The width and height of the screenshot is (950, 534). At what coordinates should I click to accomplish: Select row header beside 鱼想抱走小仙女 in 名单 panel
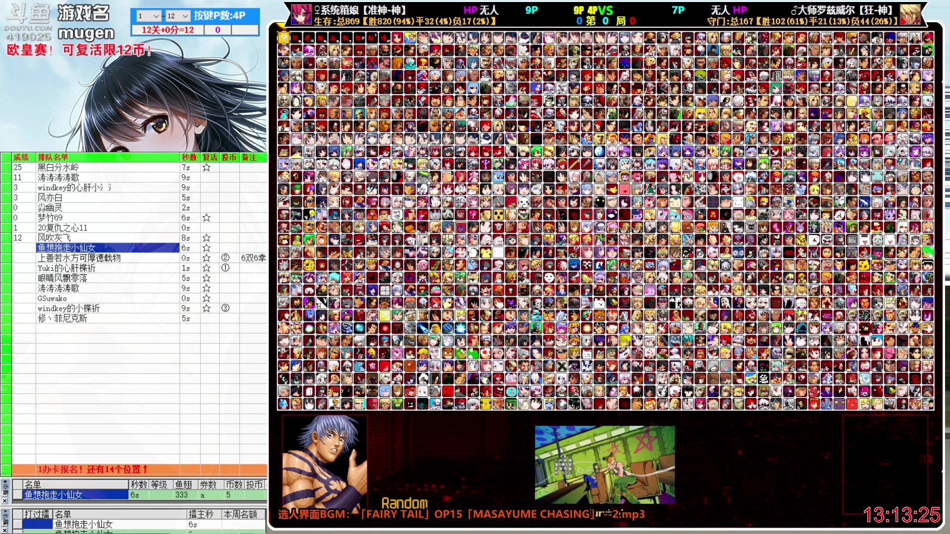pyautogui.click(x=18, y=495)
